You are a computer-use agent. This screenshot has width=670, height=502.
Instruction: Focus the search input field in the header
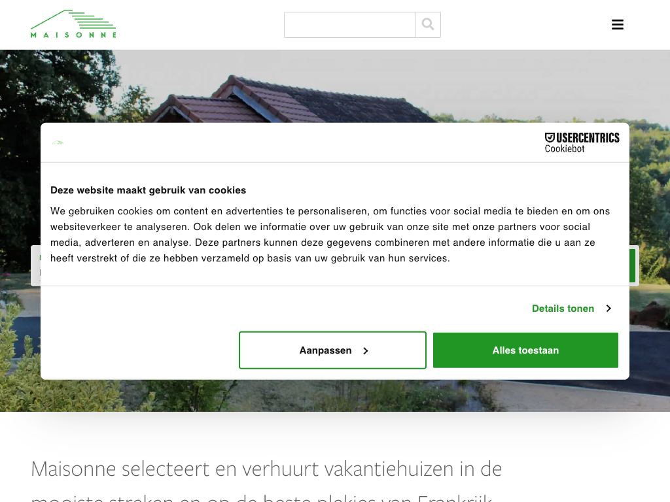tap(349, 25)
